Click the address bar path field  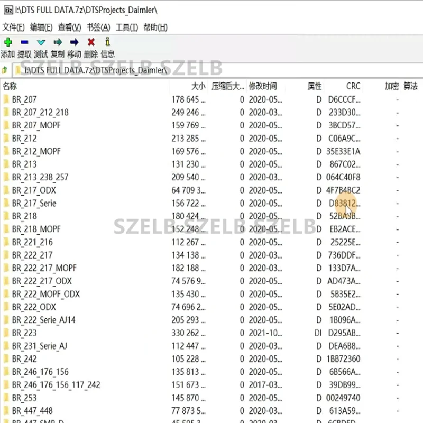(217, 70)
